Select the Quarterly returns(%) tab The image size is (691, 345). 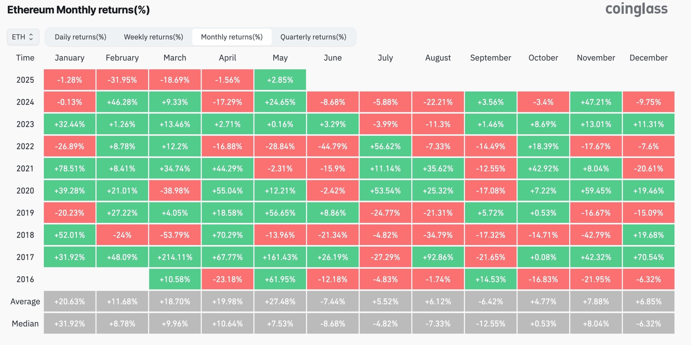[x=313, y=37]
